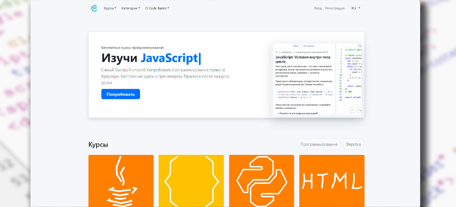Click the code editor pane in preview

(x=349, y=79)
